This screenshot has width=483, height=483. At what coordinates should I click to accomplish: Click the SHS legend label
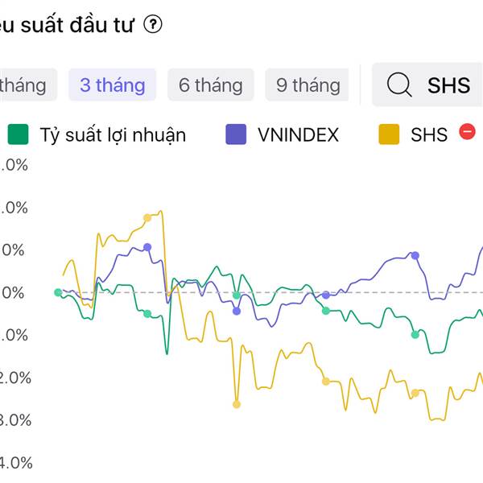(428, 134)
